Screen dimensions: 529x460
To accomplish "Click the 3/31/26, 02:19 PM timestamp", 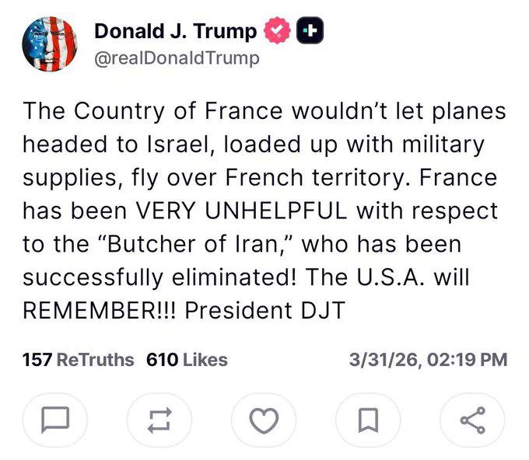I will tap(429, 360).
